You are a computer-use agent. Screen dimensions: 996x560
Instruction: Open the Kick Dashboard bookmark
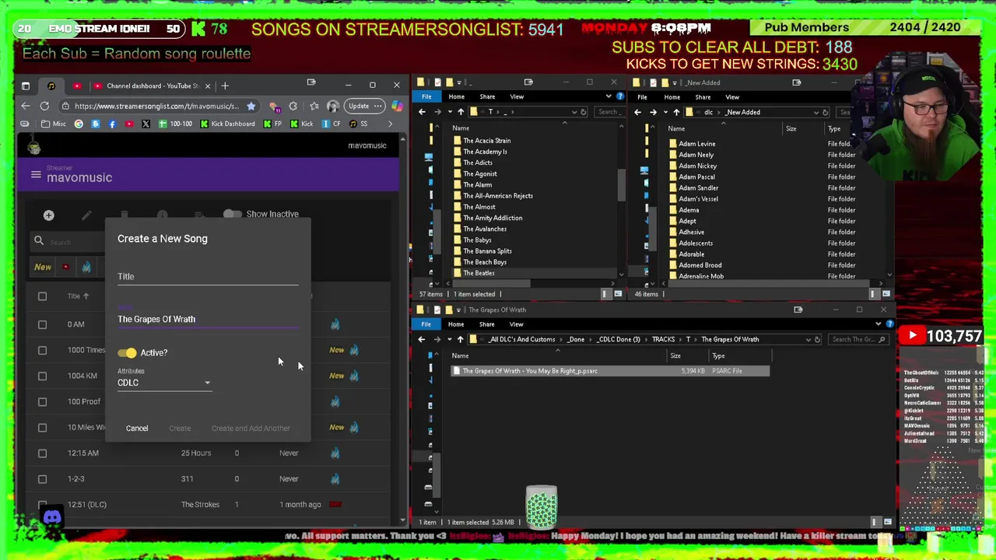click(227, 124)
